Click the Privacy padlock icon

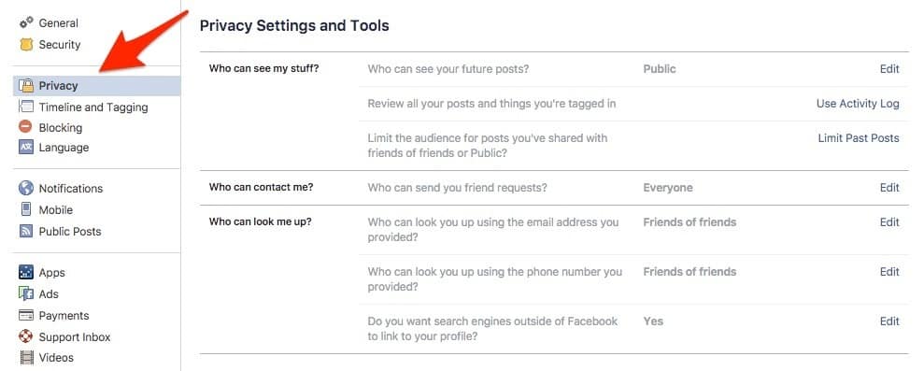26,86
